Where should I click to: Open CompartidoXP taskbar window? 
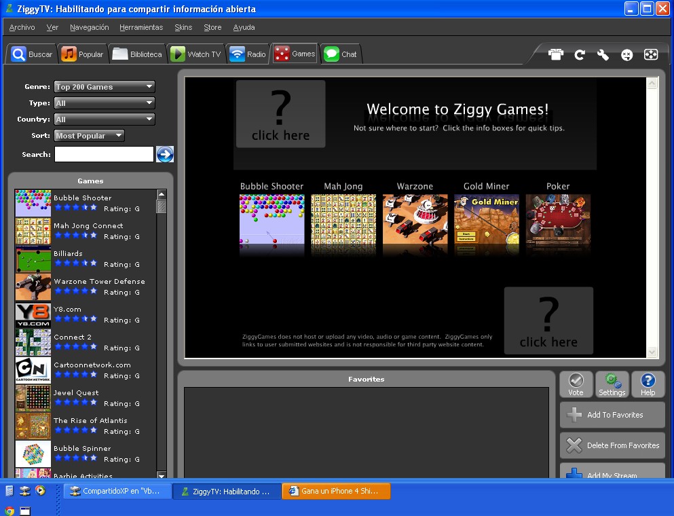click(x=117, y=491)
